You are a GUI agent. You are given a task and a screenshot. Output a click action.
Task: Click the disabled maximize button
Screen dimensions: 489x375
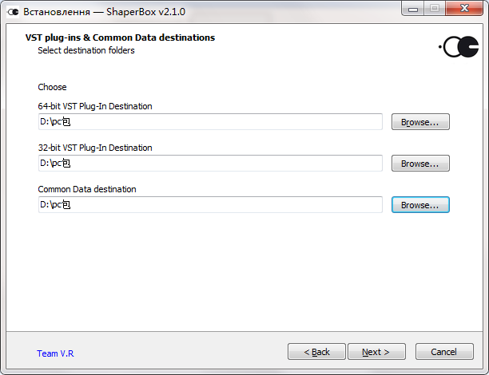[435, 9]
